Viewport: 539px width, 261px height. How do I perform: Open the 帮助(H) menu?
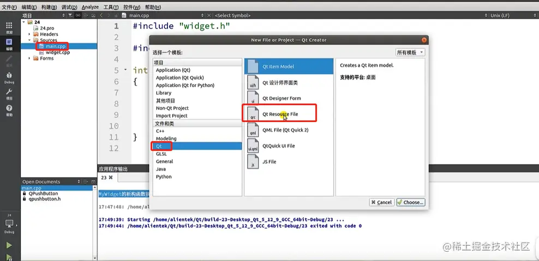tap(153, 7)
